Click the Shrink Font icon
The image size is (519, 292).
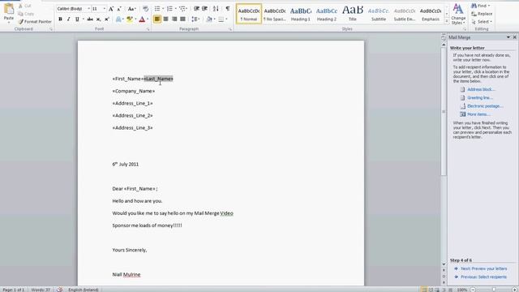(x=119, y=9)
